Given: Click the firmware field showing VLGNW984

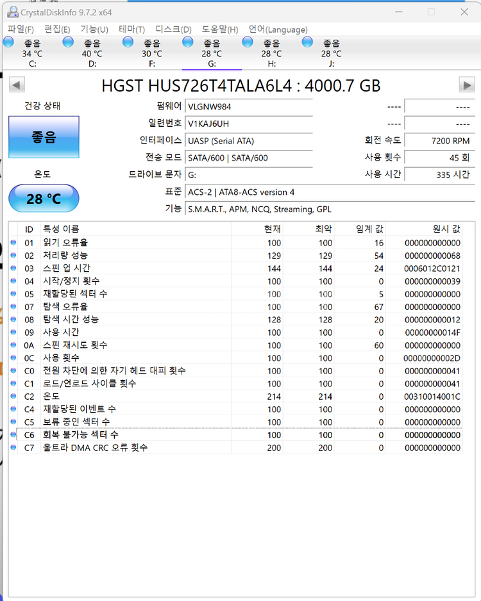Looking at the screenshot, I should click(248, 106).
